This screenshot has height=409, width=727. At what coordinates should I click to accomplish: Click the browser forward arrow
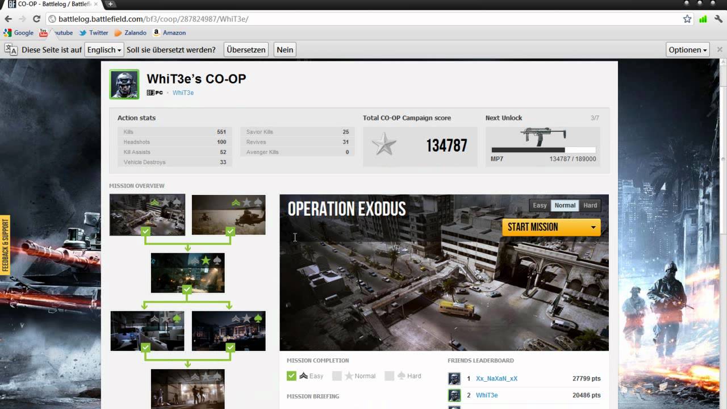click(22, 19)
